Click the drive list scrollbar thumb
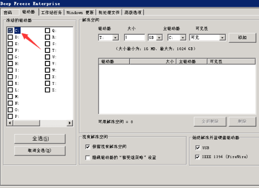The width and height of the screenshot is (259, 188). click(27, 123)
